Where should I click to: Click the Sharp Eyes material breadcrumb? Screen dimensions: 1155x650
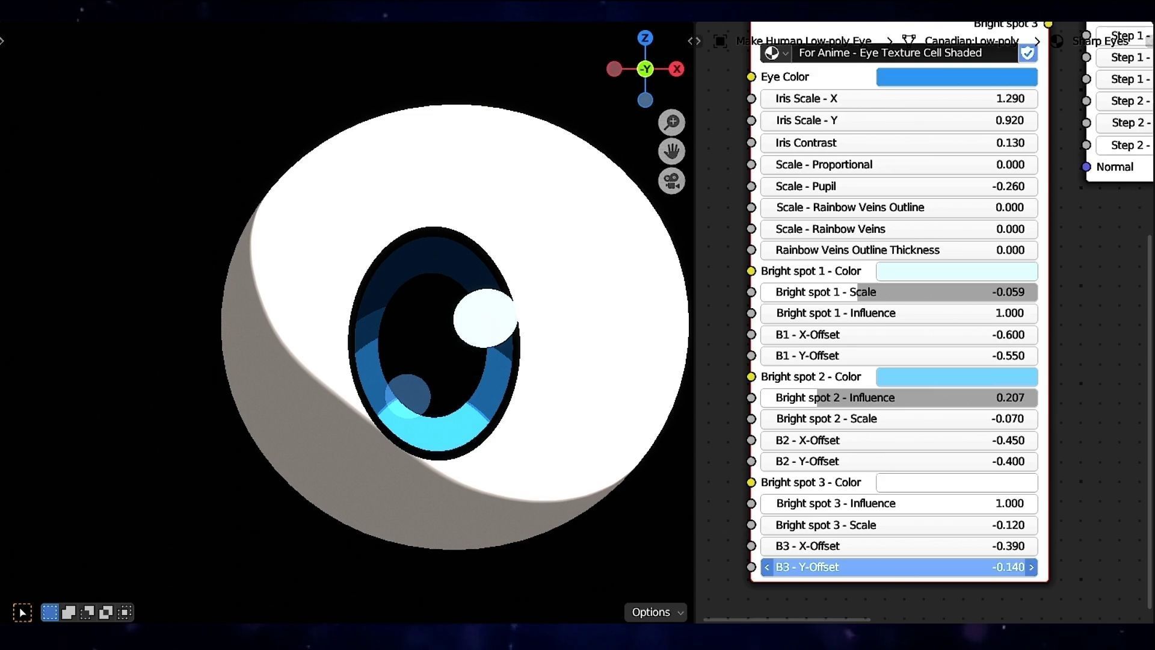(x=1100, y=41)
